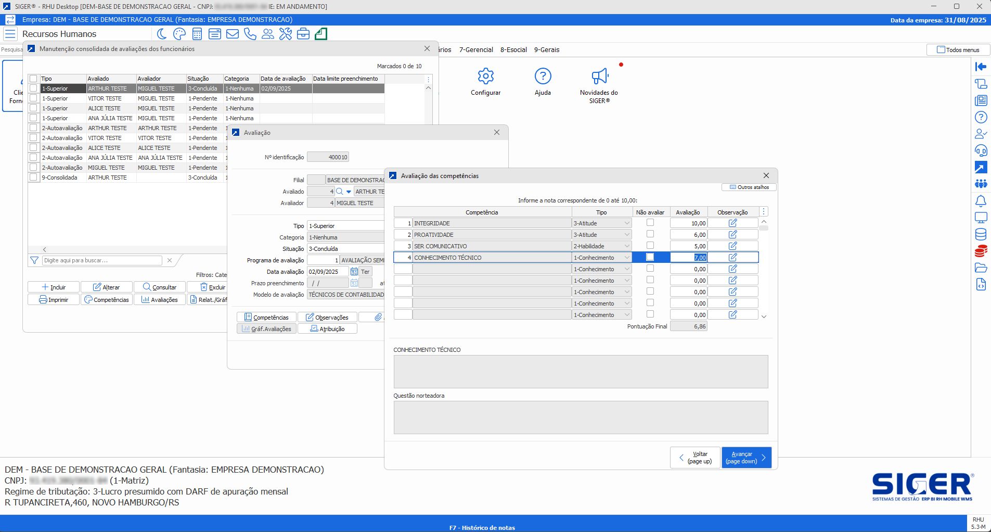
Task: Check the box for VITOR TESTE 1-Superior row
Action: tap(34, 98)
